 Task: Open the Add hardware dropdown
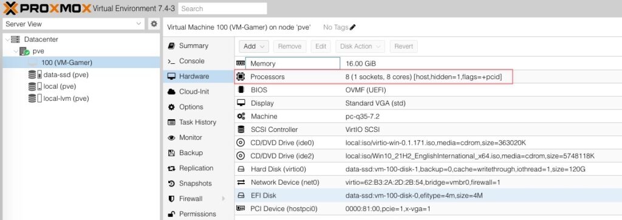[254, 46]
